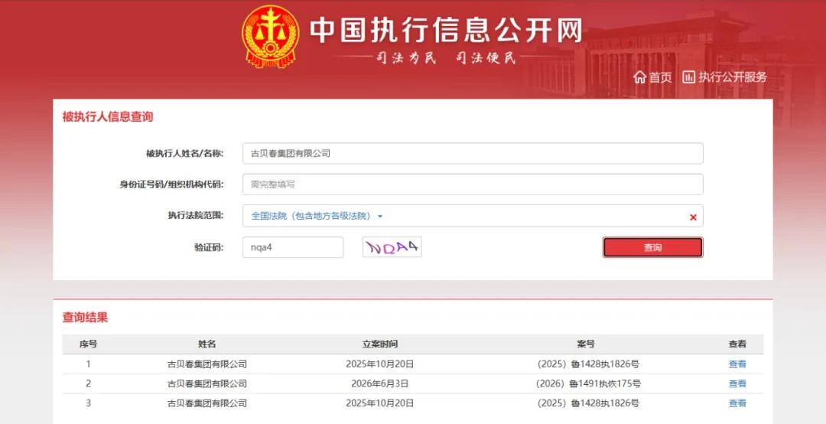
Task: Click the 立案时间 column header
Action: 380,344
